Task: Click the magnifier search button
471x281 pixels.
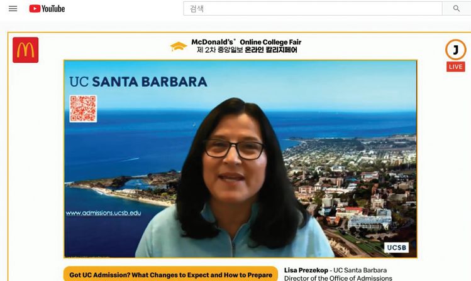Action: (x=456, y=9)
